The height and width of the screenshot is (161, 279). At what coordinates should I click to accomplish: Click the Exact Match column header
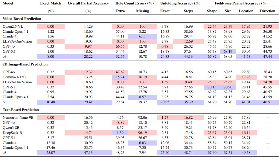[51, 3]
